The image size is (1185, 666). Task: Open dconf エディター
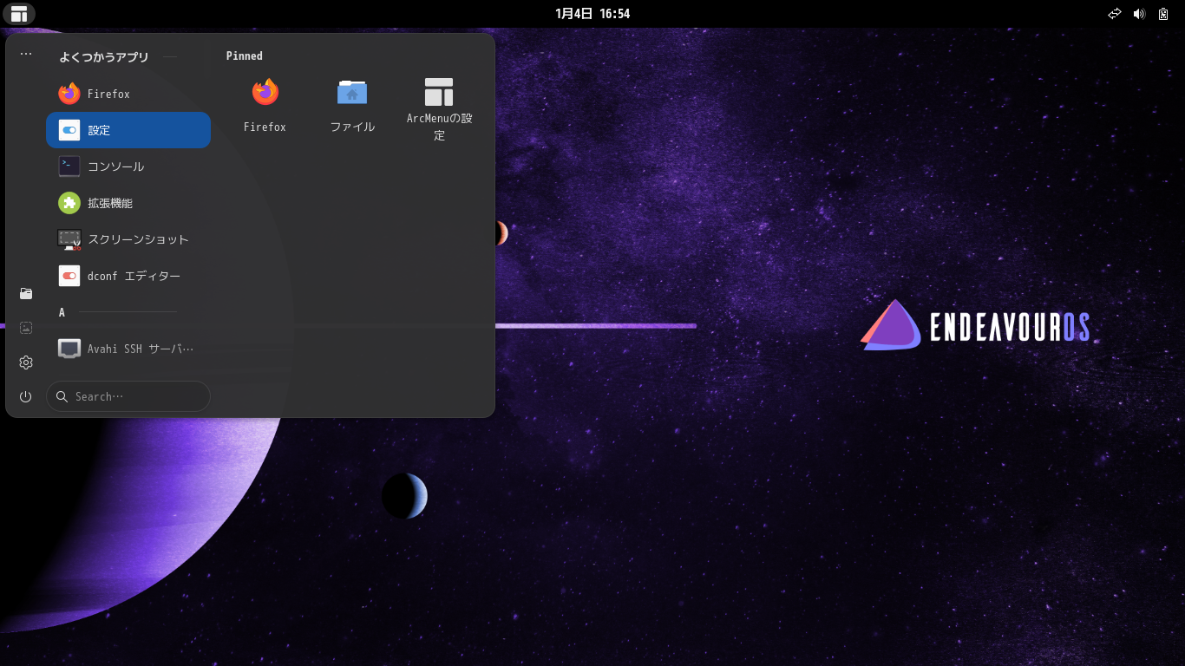coord(128,276)
